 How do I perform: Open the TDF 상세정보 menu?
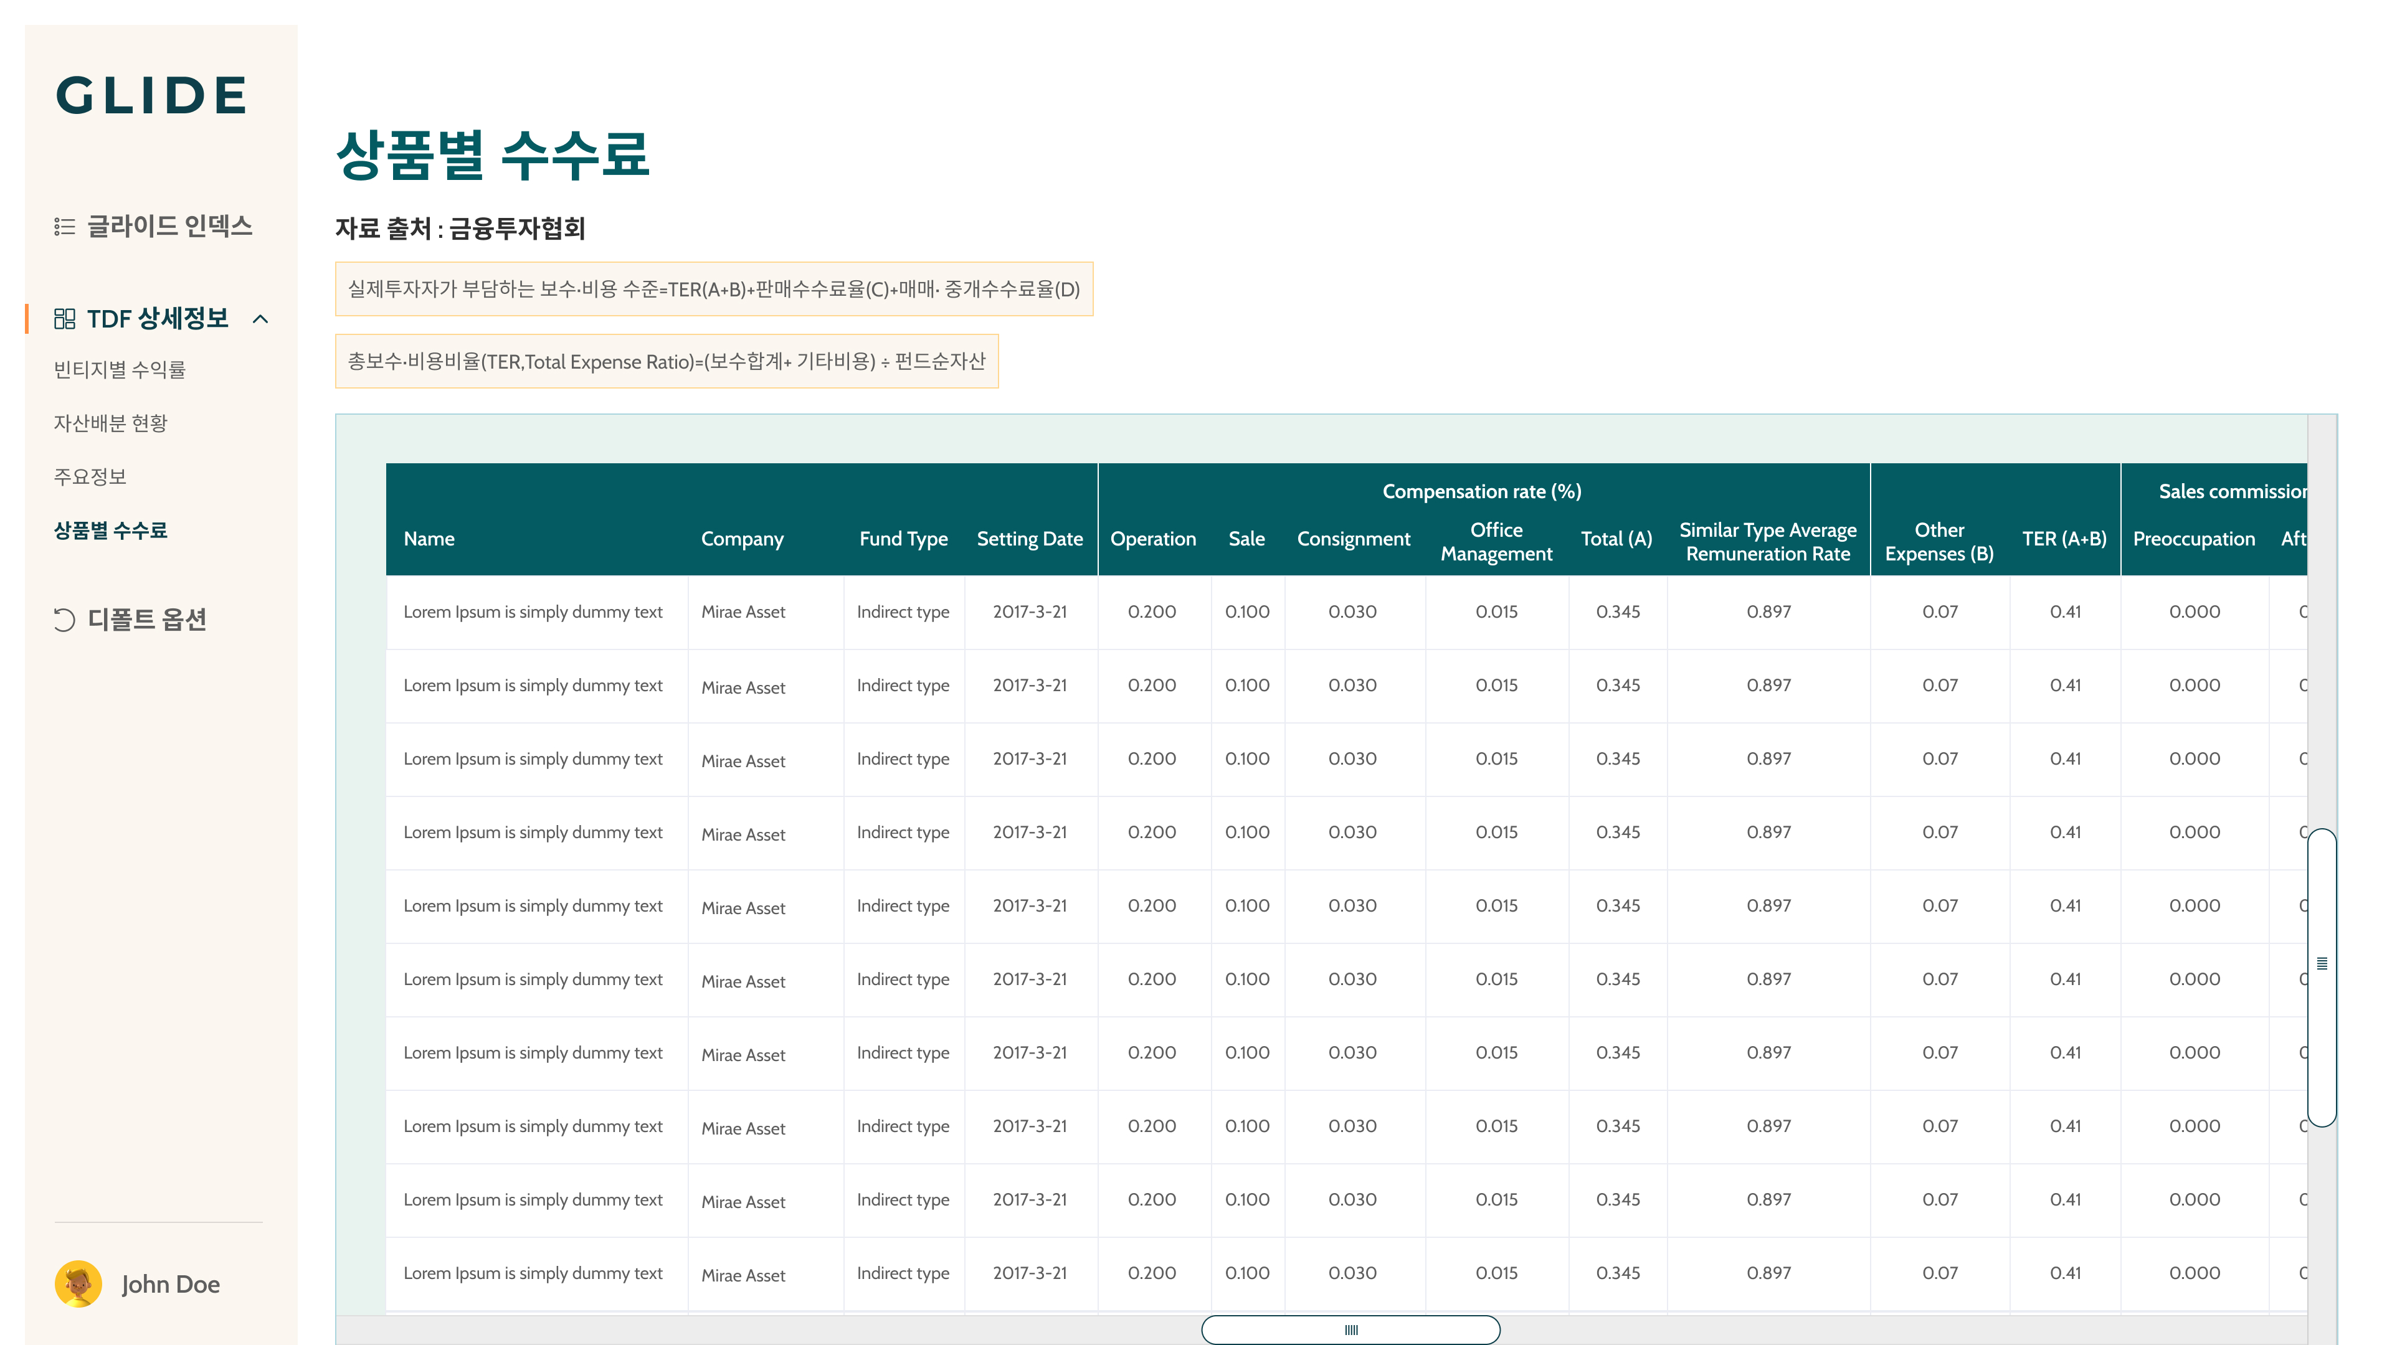coord(157,319)
